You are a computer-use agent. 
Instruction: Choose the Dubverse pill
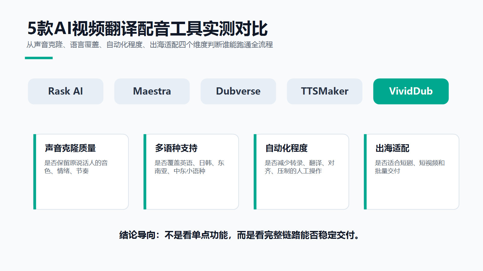click(x=238, y=91)
